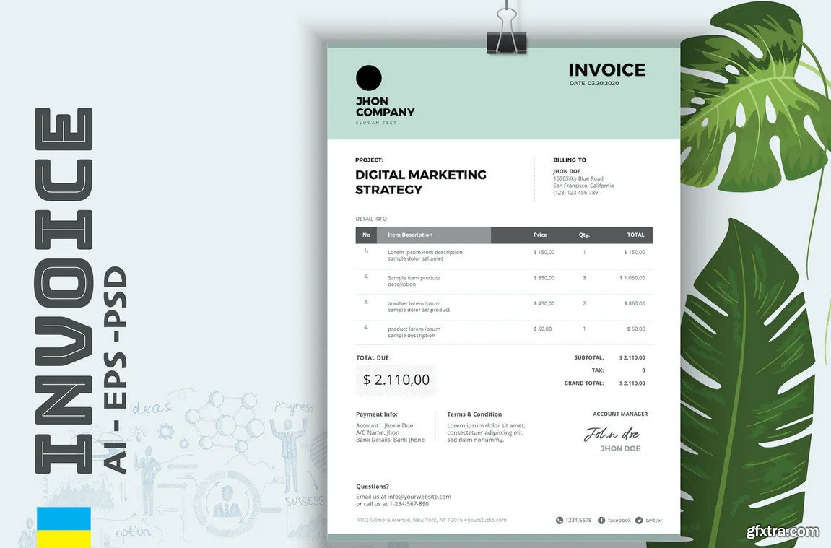Click the Total Due amount box
Image resolution: width=831 pixels, height=548 pixels.
[x=396, y=380]
